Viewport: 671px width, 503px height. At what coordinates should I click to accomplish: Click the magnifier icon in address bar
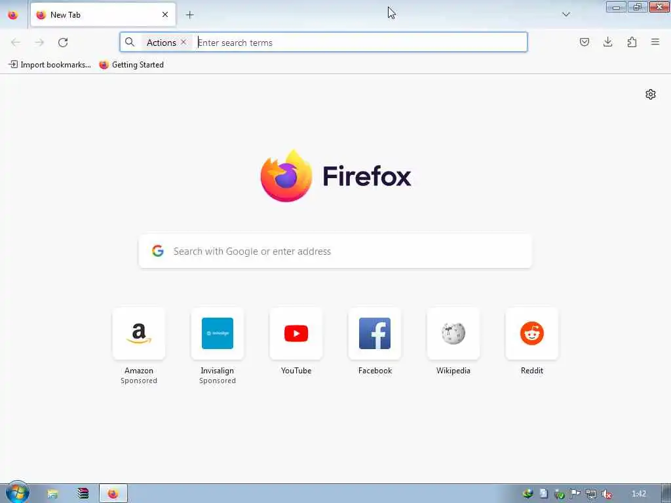coord(130,42)
